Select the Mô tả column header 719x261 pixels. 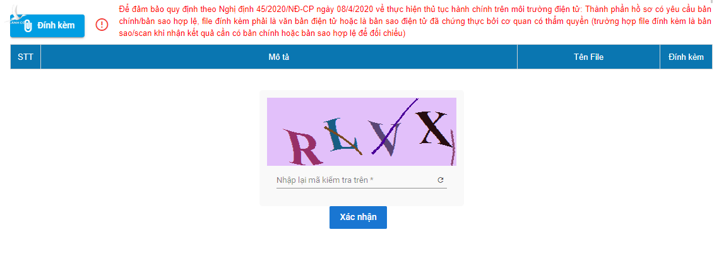(x=279, y=57)
